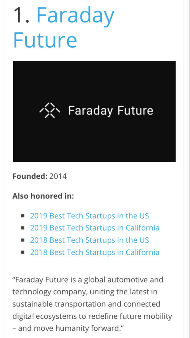Click the bold Founded label
This screenshot has width=190, height=338.
tap(30, 176)
